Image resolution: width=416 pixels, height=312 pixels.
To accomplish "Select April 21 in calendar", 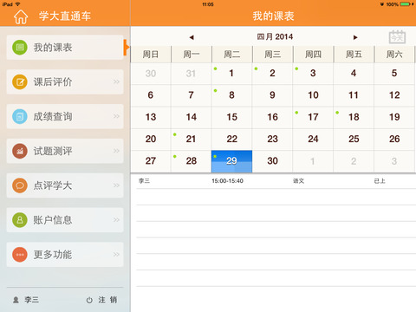I will 191,140.
